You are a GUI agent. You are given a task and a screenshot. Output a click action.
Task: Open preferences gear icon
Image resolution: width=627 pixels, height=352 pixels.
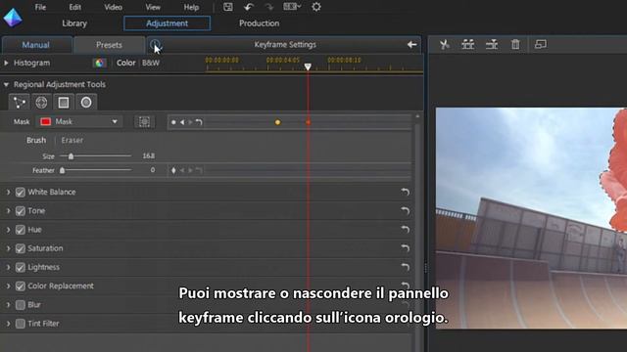coord(316,7)
